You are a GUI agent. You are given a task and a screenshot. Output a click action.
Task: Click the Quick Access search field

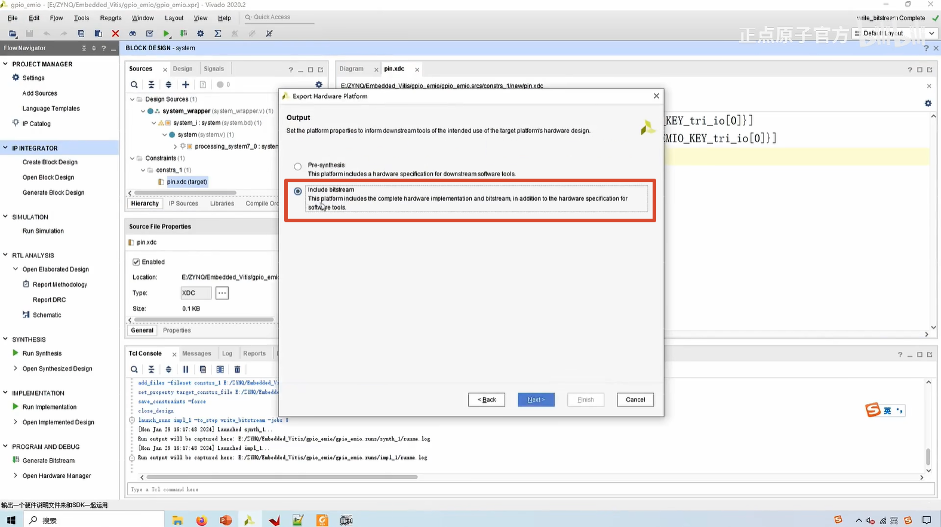(278, 17)
